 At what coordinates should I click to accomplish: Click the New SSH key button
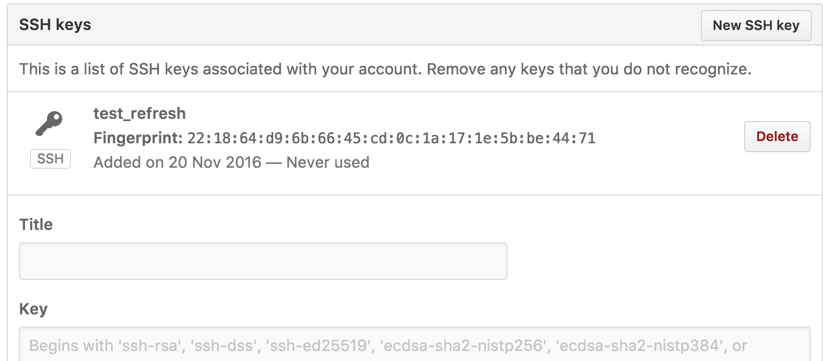pos(756,26)
